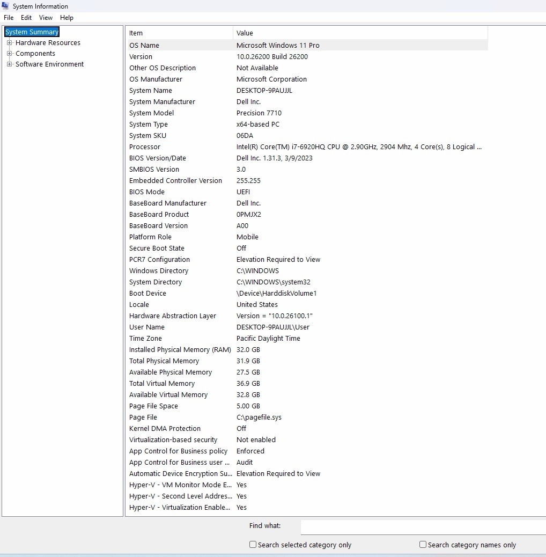The height and width of the screenshot is (557, 546).
Task: Select the BaseBoard Manufacturer row label
Action: (168, 203)
